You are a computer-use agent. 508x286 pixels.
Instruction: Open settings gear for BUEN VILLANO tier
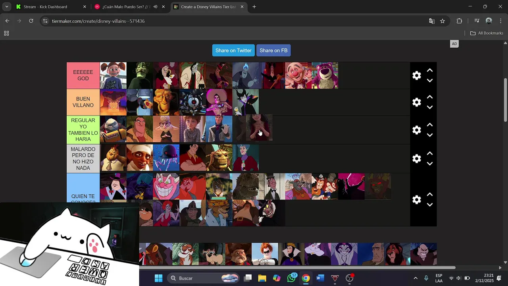pos(416,102)
